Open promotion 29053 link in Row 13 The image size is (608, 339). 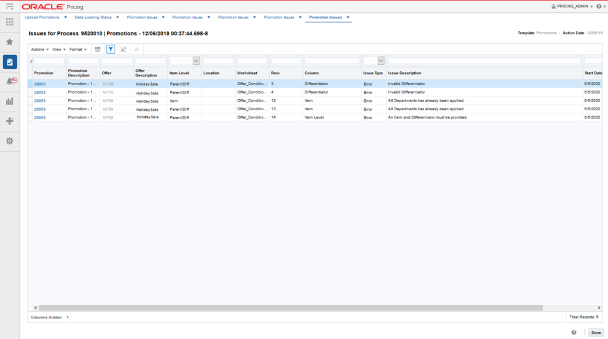pyautogui.click(x=40, y=109)
